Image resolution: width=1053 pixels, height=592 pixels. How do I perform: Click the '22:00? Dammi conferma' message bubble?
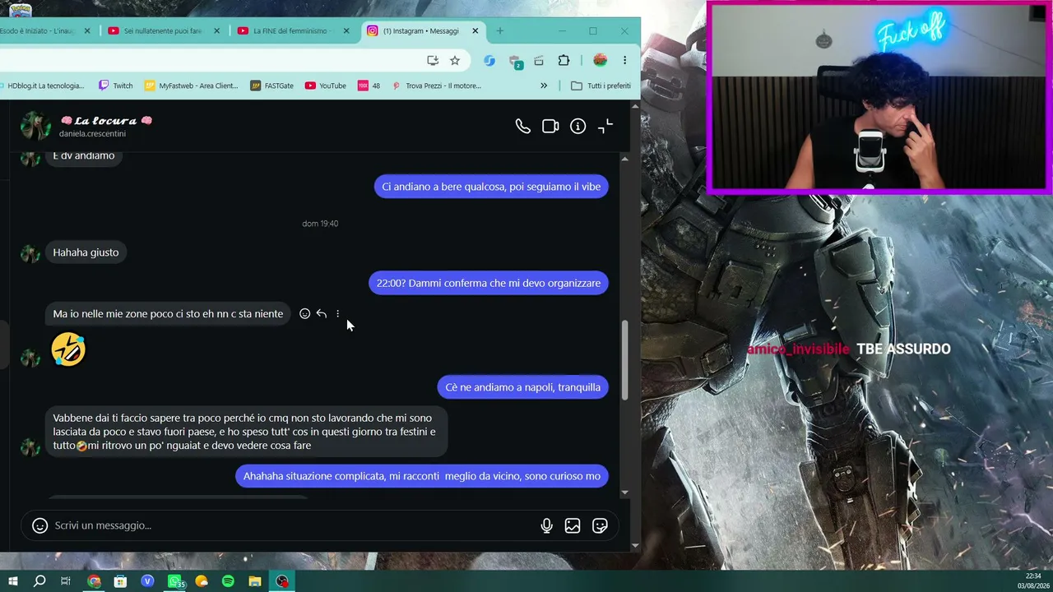[489, 283]
